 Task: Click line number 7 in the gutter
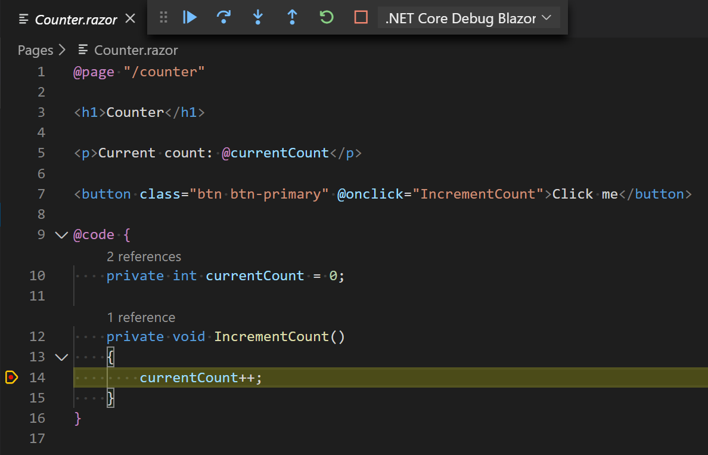[x=41, y=193]
